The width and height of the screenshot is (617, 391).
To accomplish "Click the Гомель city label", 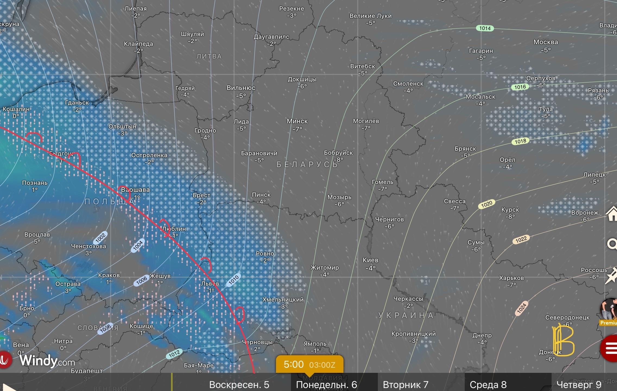I will [382, 182].
